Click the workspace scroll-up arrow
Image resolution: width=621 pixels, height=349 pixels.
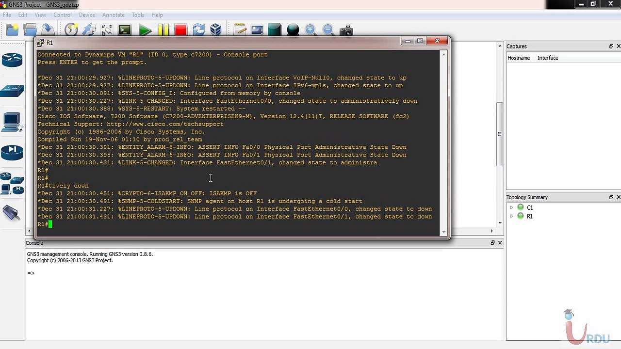click(x=500, y=46)
